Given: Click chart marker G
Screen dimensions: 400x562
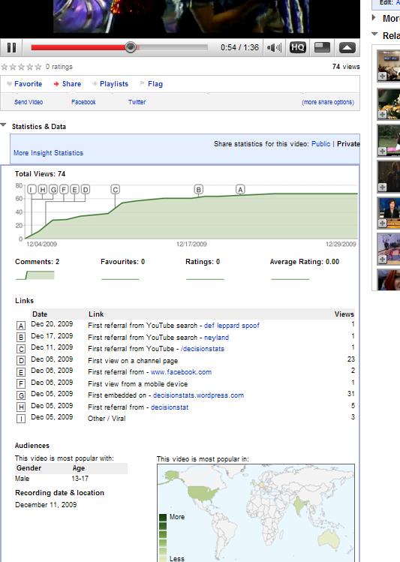Looking at the screenshot, I should (53, 190).
